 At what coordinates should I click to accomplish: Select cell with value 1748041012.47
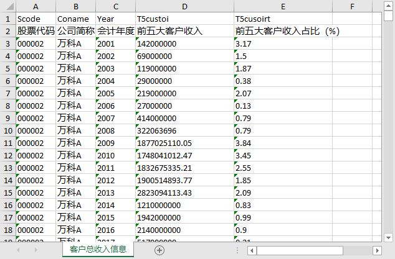tap(184, 155)
